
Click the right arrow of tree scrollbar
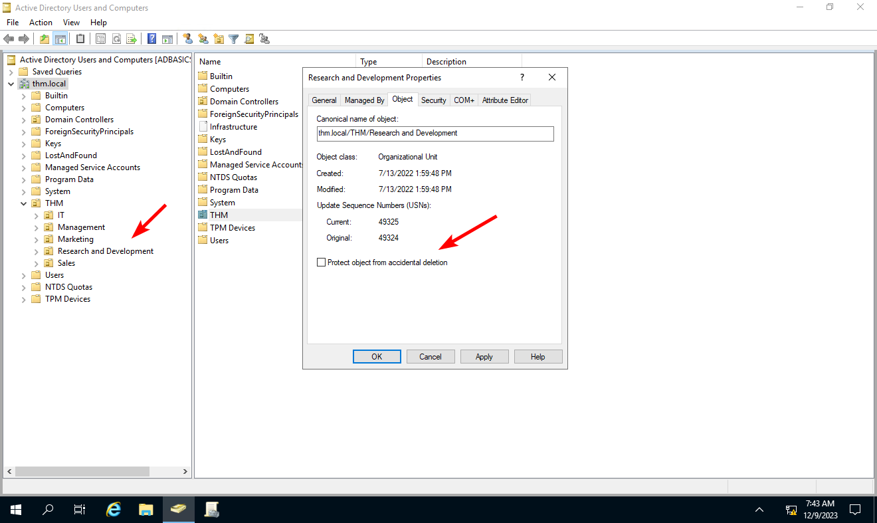tap(185, 472)
